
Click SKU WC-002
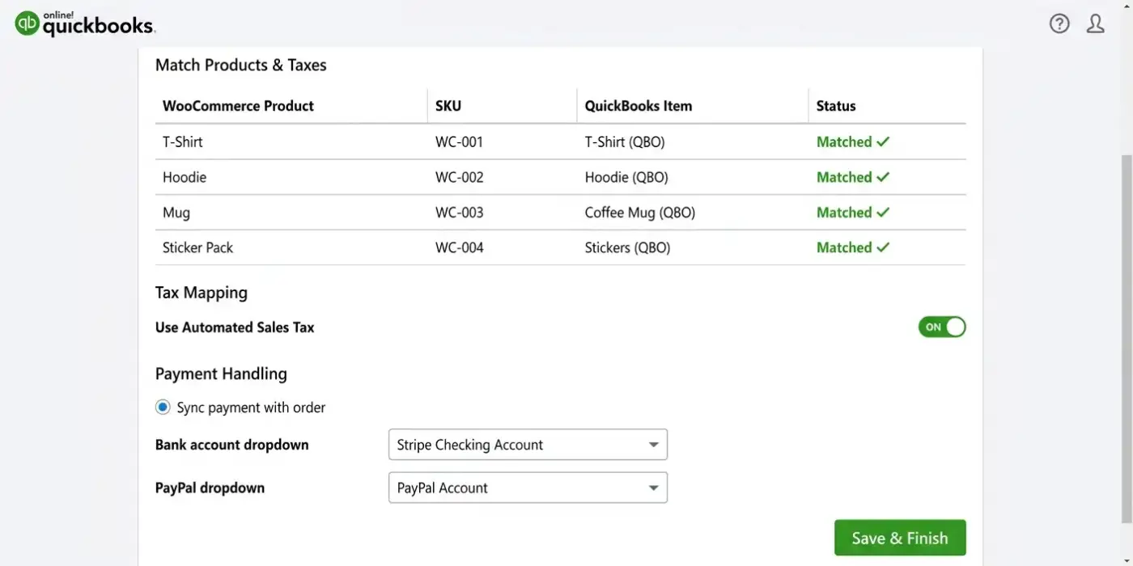coord(459,177)
